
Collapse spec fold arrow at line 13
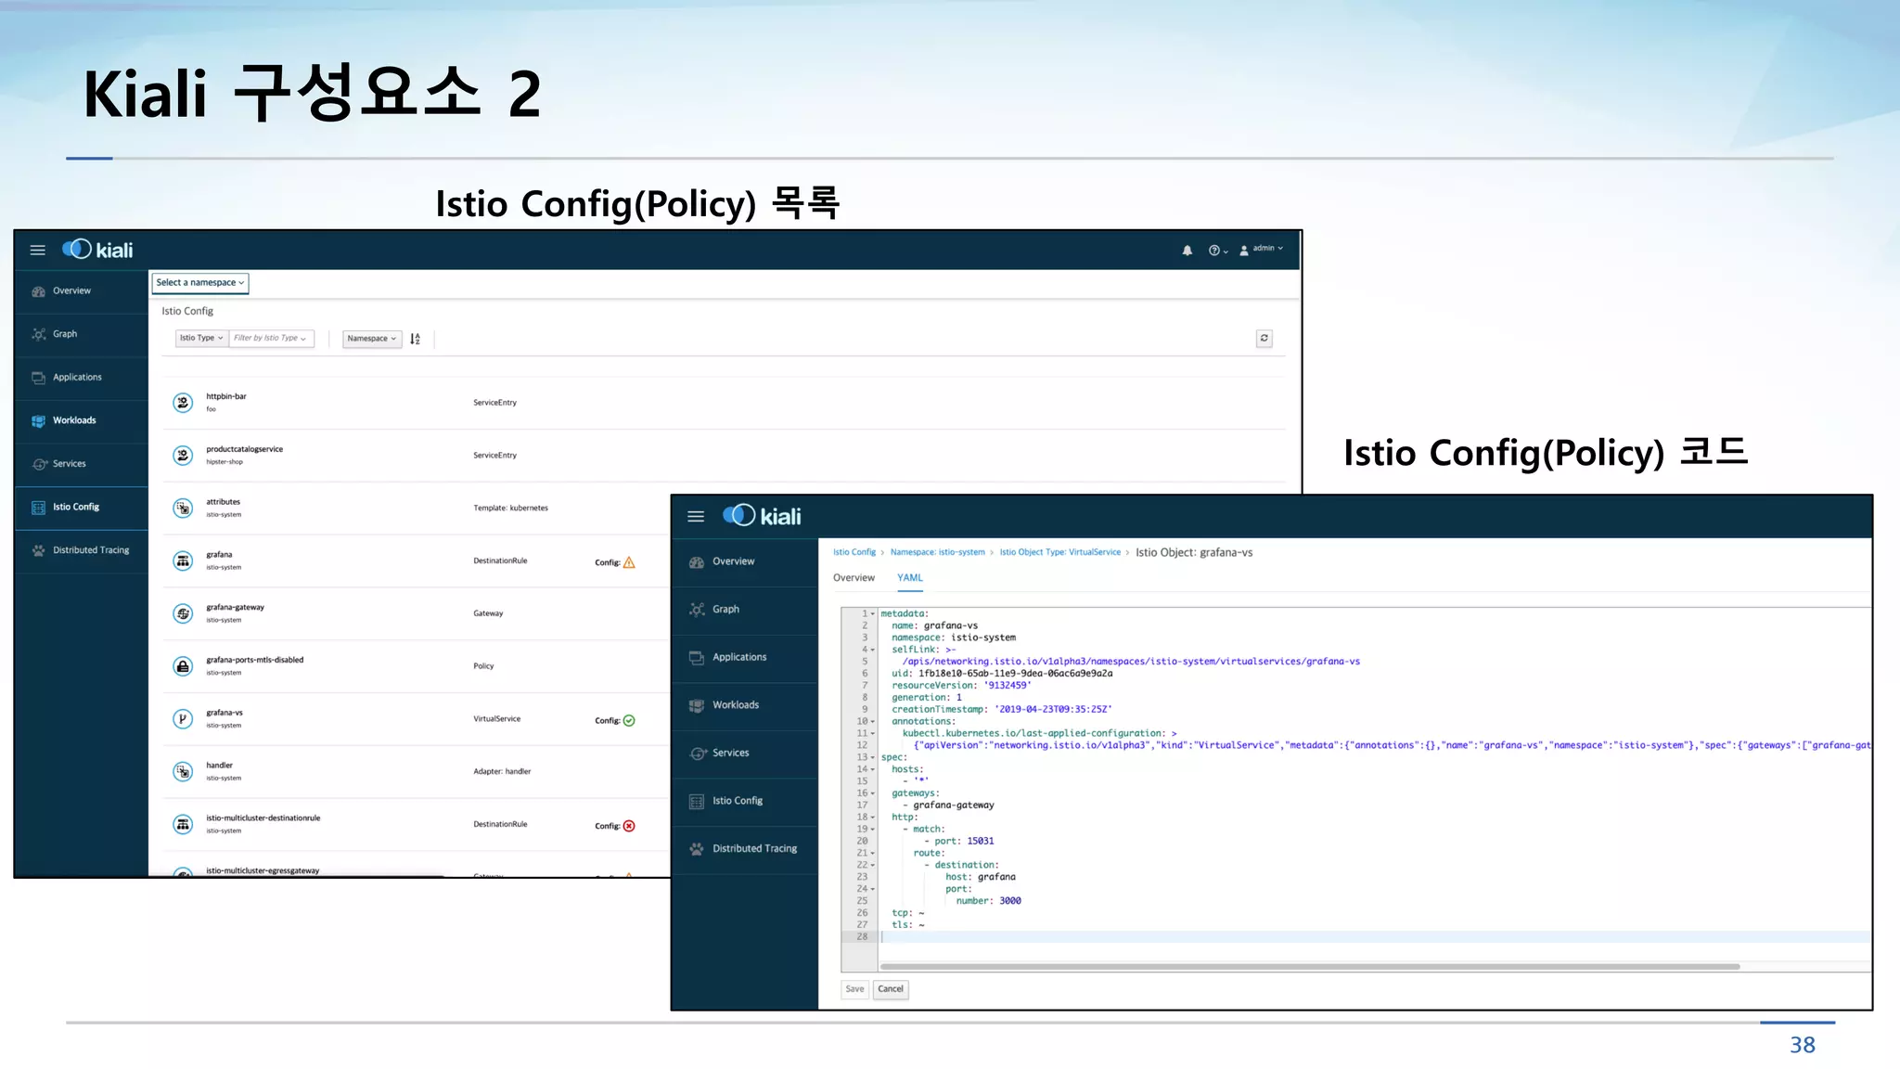873,758
